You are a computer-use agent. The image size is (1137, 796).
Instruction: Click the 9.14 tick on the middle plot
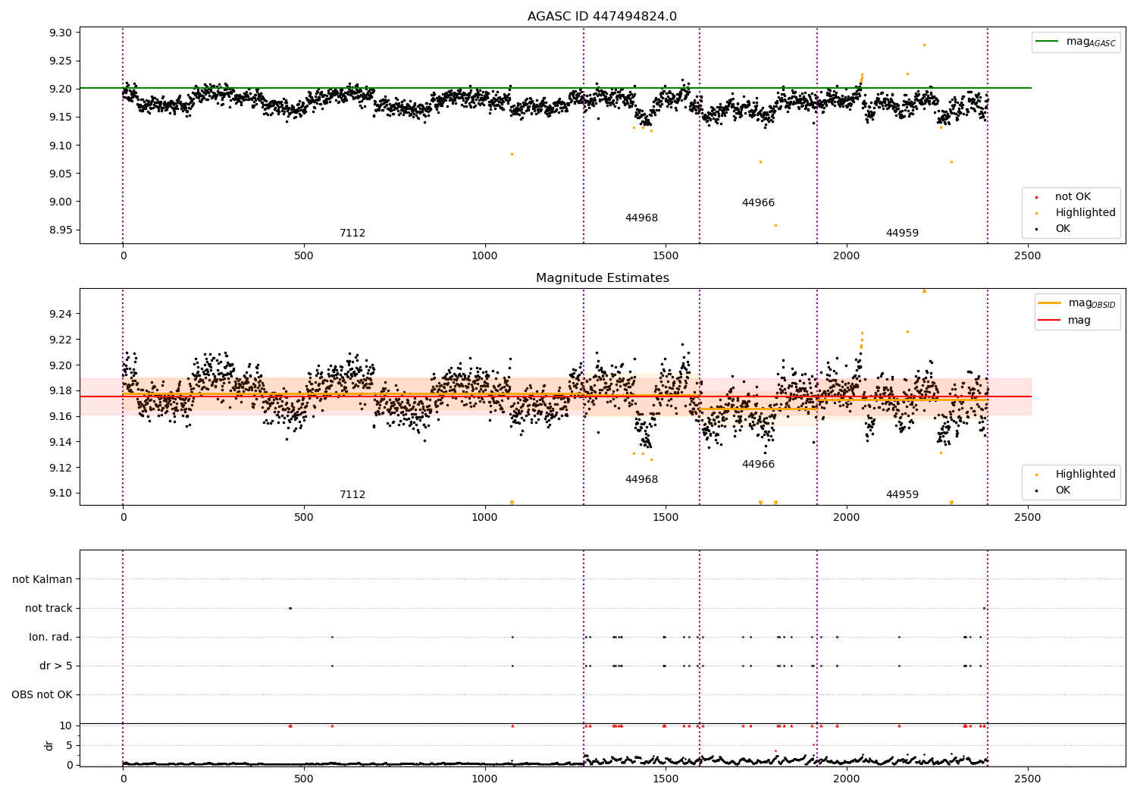tap(61, 443)
